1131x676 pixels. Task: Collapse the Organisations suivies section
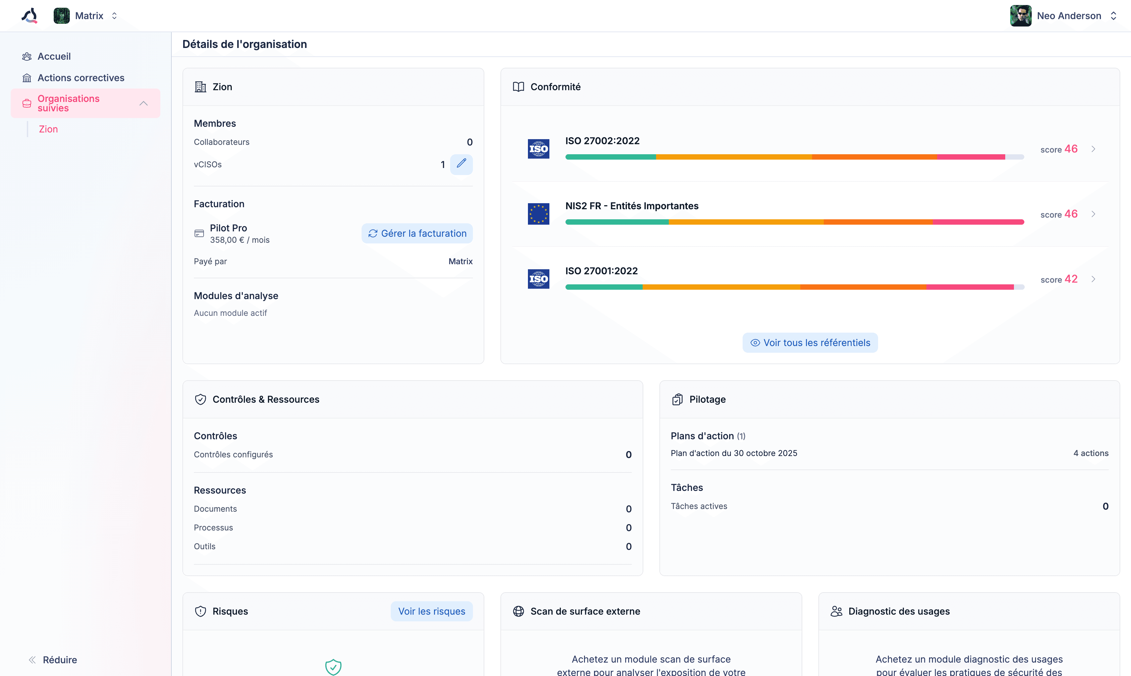click(144, 103)
